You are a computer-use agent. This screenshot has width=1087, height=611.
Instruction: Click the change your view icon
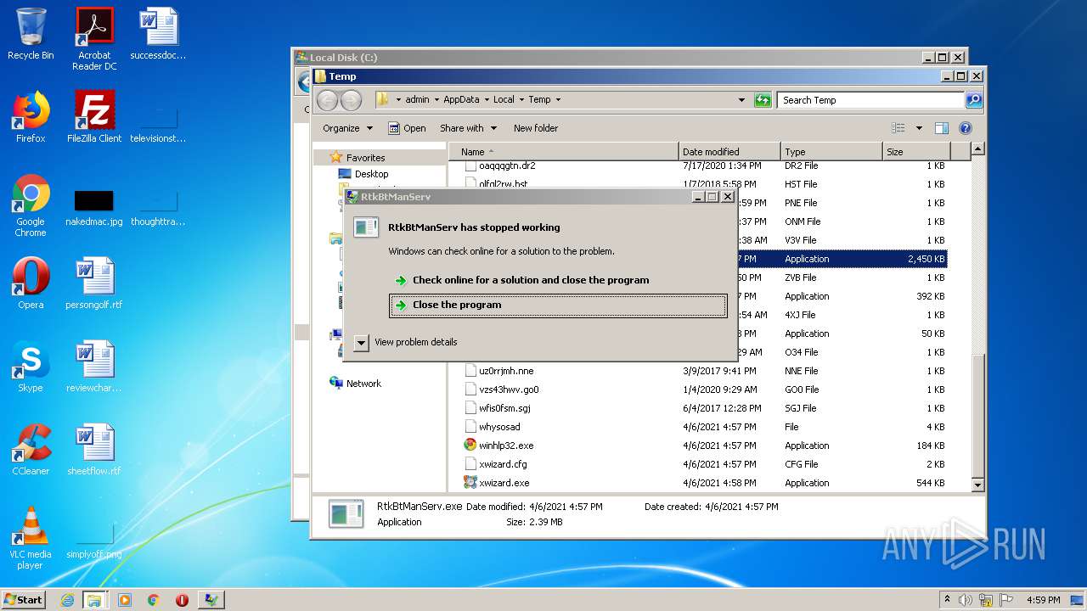(x=898, y=128)
